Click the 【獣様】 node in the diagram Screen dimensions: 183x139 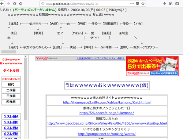124,47
